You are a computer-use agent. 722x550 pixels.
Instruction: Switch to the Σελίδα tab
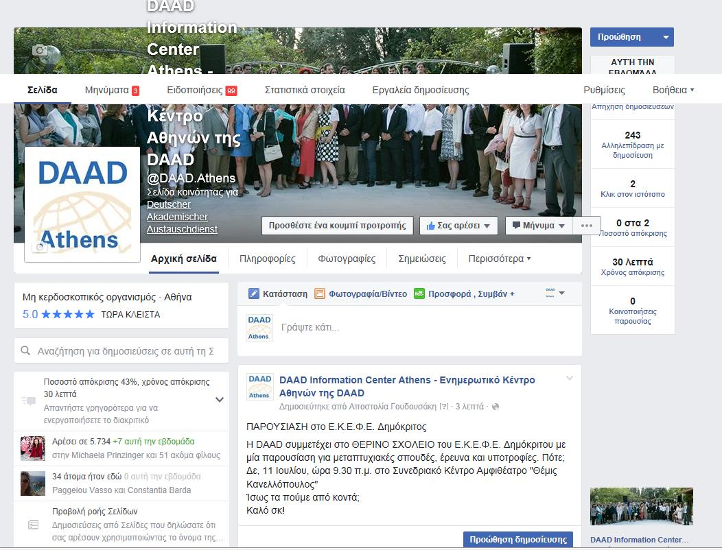43,90
